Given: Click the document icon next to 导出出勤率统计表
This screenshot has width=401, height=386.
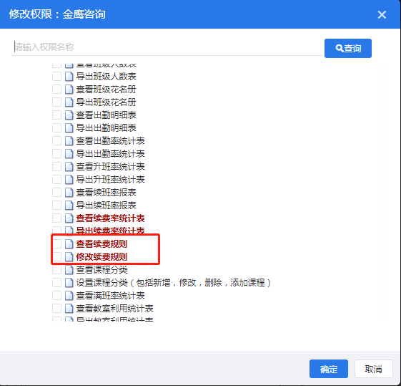Looking at the screenshot, I should [x=69, y=154].
